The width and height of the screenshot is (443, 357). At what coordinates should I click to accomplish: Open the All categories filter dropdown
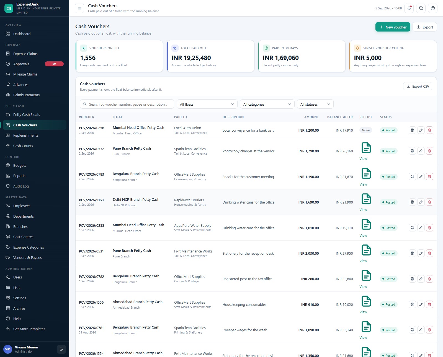coord(267,104)
